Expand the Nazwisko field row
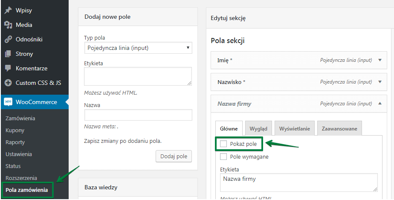Screen dimensions: 394x200 (x=380, y=82)
